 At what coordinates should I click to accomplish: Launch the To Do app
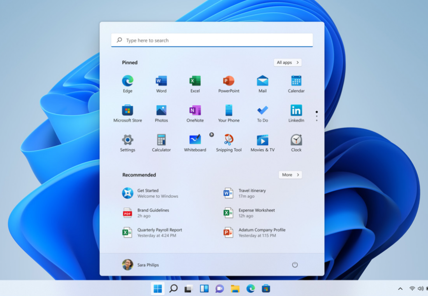pyautogui.click(x=263, y=113)
